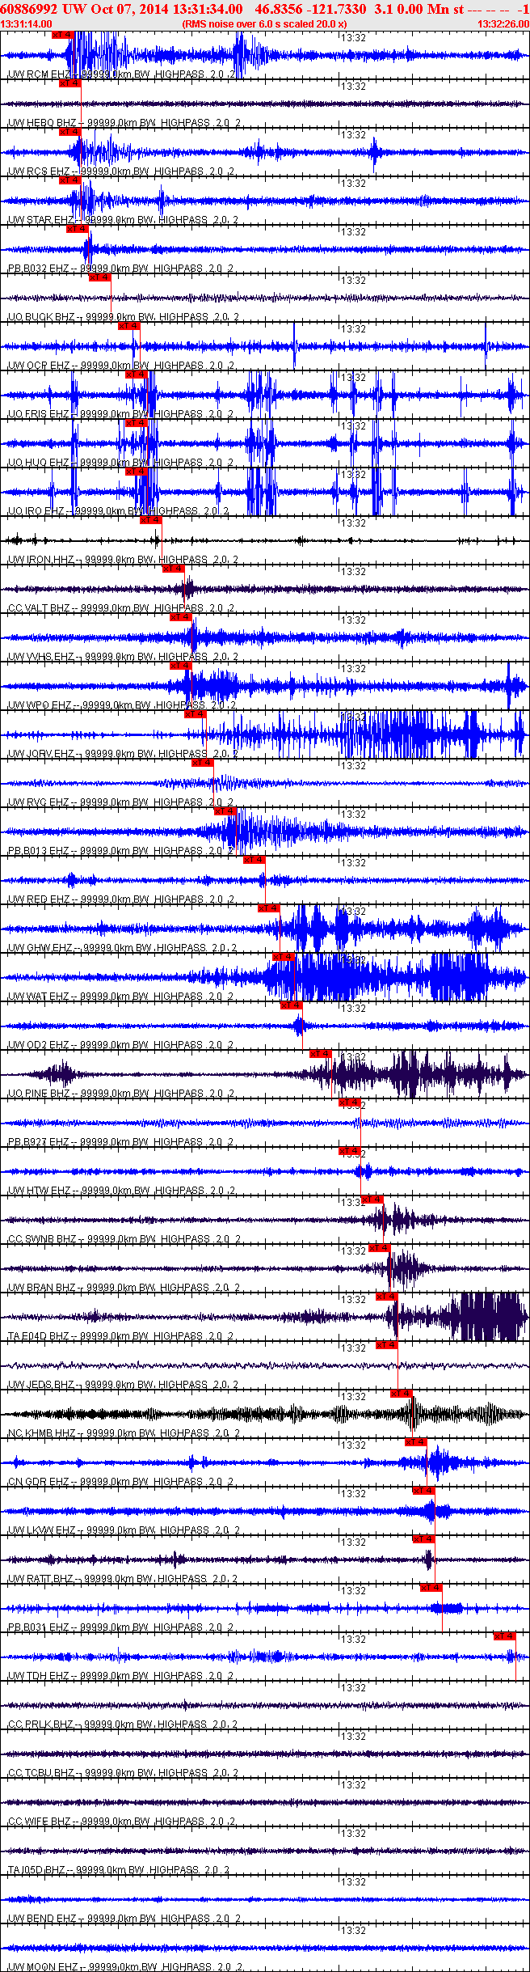Screen dimensions: 530x1972
Task: Click the red pick flag on KHMB trace
Action: point(402,1394)
